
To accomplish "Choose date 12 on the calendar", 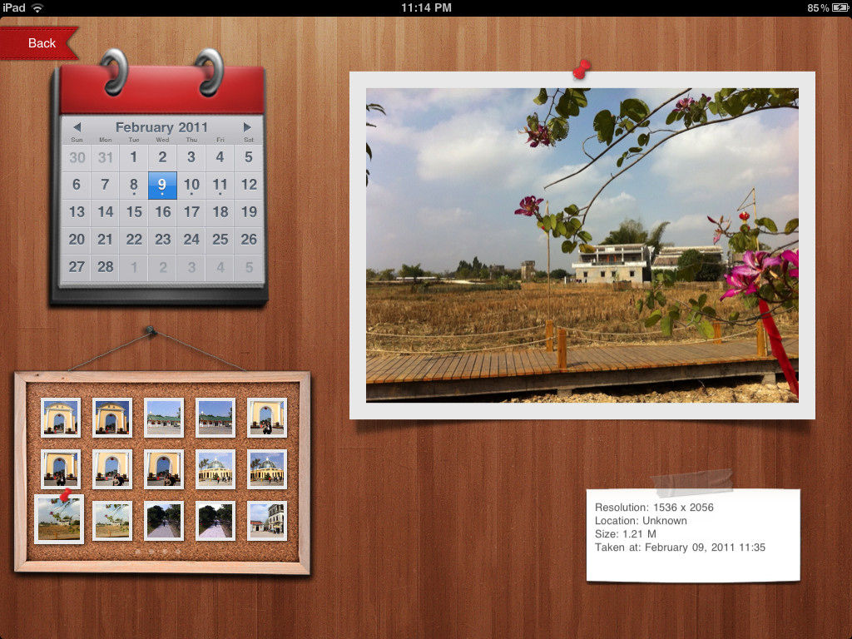I will click(x=249, y=185).
